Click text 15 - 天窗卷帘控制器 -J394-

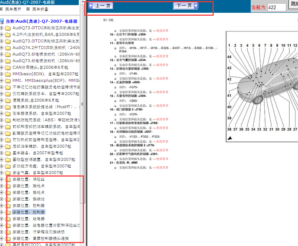coord(128,96)
